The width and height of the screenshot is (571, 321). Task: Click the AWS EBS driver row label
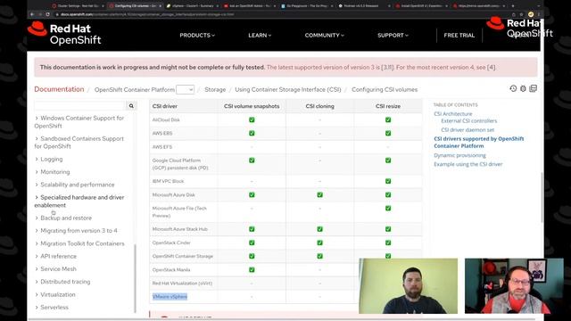(x=162, y=133)
